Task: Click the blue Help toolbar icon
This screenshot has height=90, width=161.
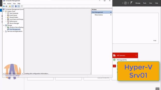Action: tap(16, 6)
